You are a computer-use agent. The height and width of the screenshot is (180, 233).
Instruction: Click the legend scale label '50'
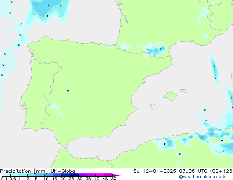coord(114,179)
